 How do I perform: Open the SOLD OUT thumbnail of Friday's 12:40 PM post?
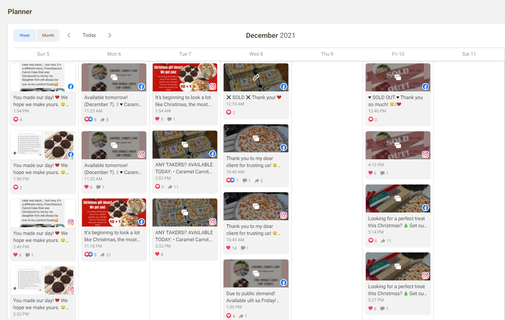398,77
